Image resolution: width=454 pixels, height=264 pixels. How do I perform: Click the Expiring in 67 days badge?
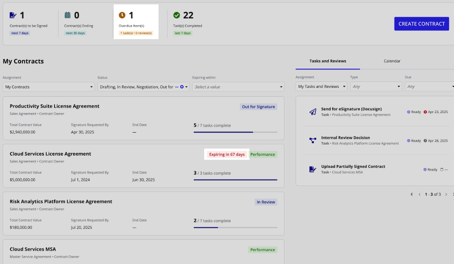[x=227, y=154]
